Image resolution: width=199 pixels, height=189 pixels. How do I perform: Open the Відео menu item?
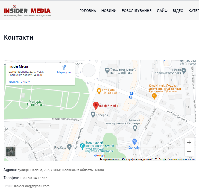point(178,11)
